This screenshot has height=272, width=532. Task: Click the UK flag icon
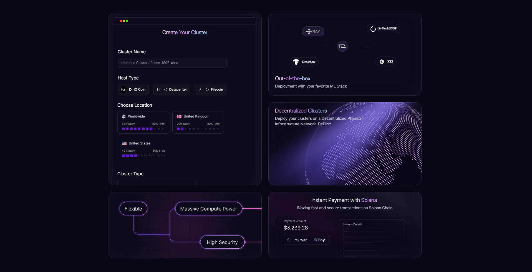[179, 116]
